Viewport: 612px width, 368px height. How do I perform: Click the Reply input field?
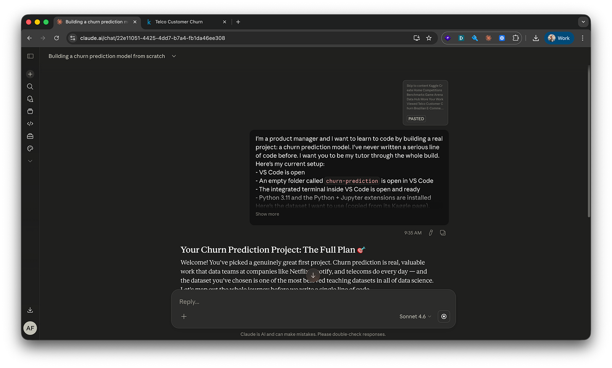click(x=294, y=301)
